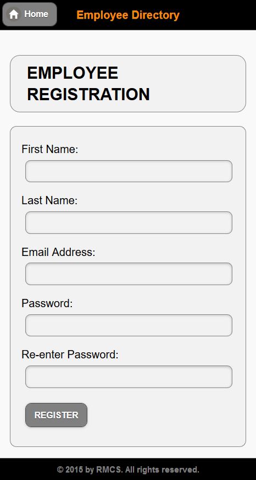Click the Last Name label

pos(49,200)
